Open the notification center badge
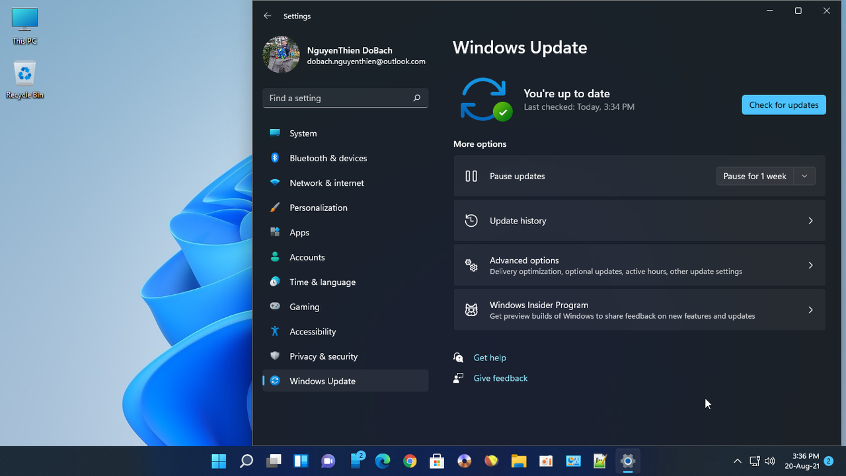 pyautogui.click(x=829, y=461)
